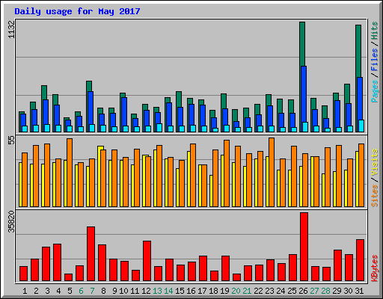Click day label 10 on x-axis

point(123,291)
